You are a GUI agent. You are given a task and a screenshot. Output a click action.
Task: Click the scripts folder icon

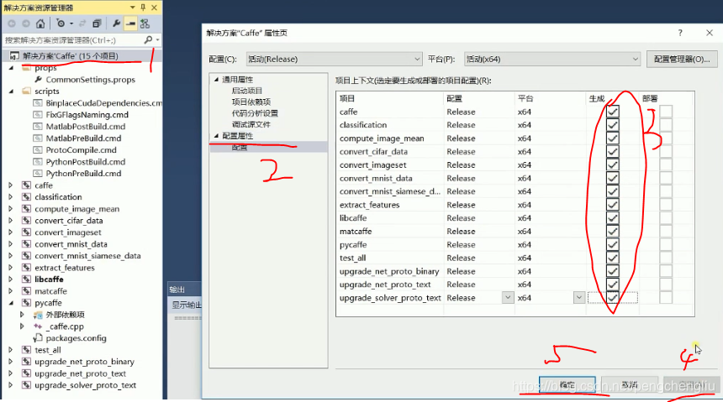[27, 91]
